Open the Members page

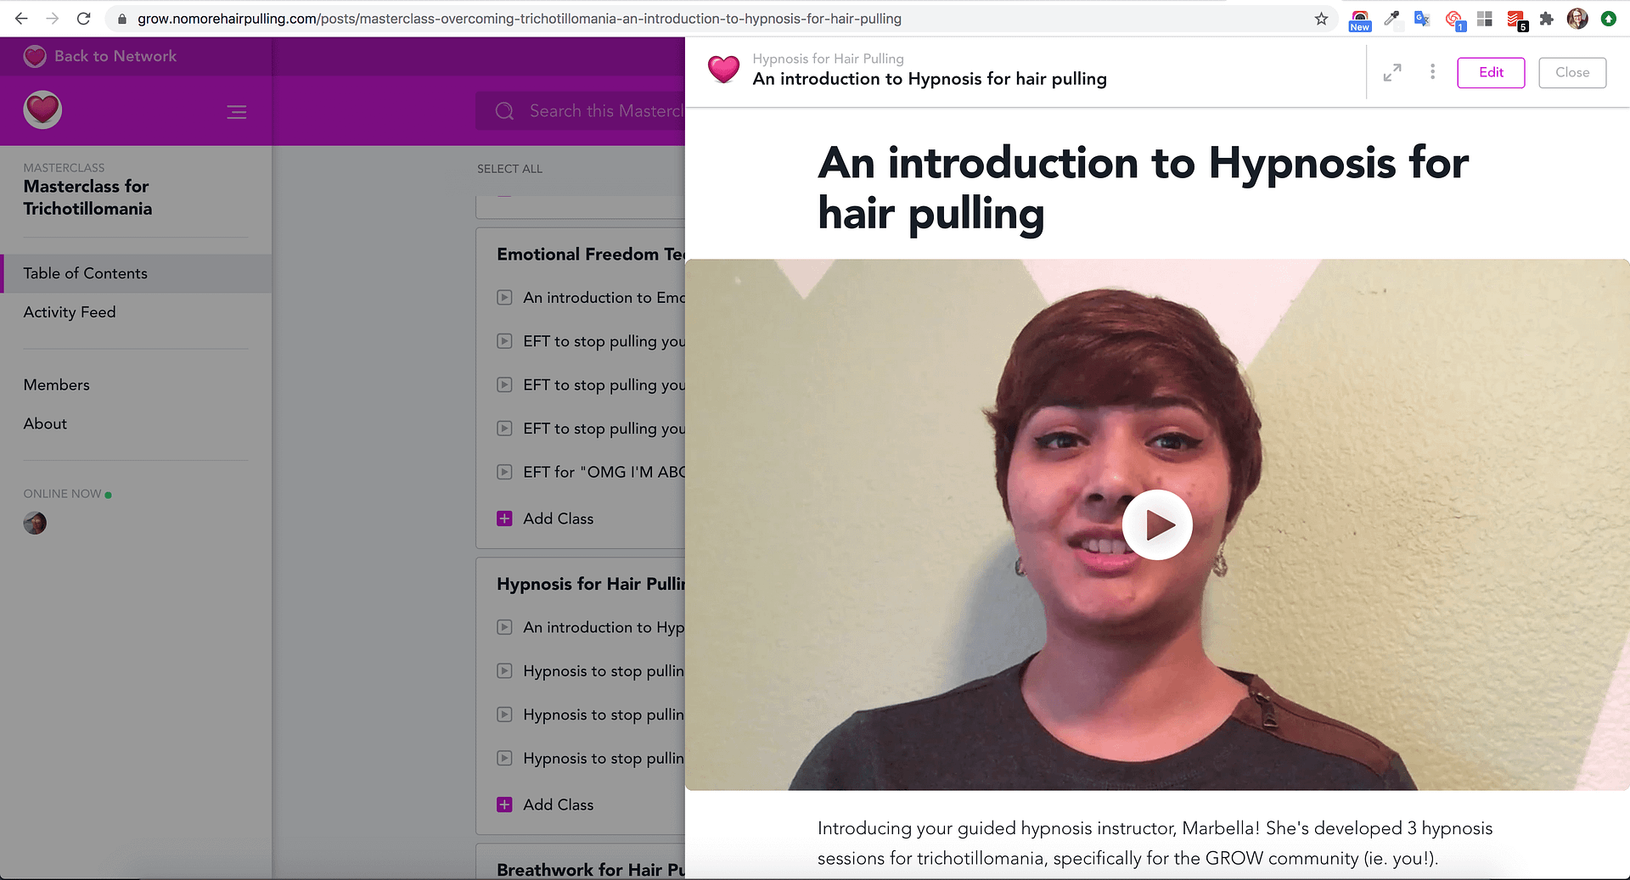tap(57, 384)
